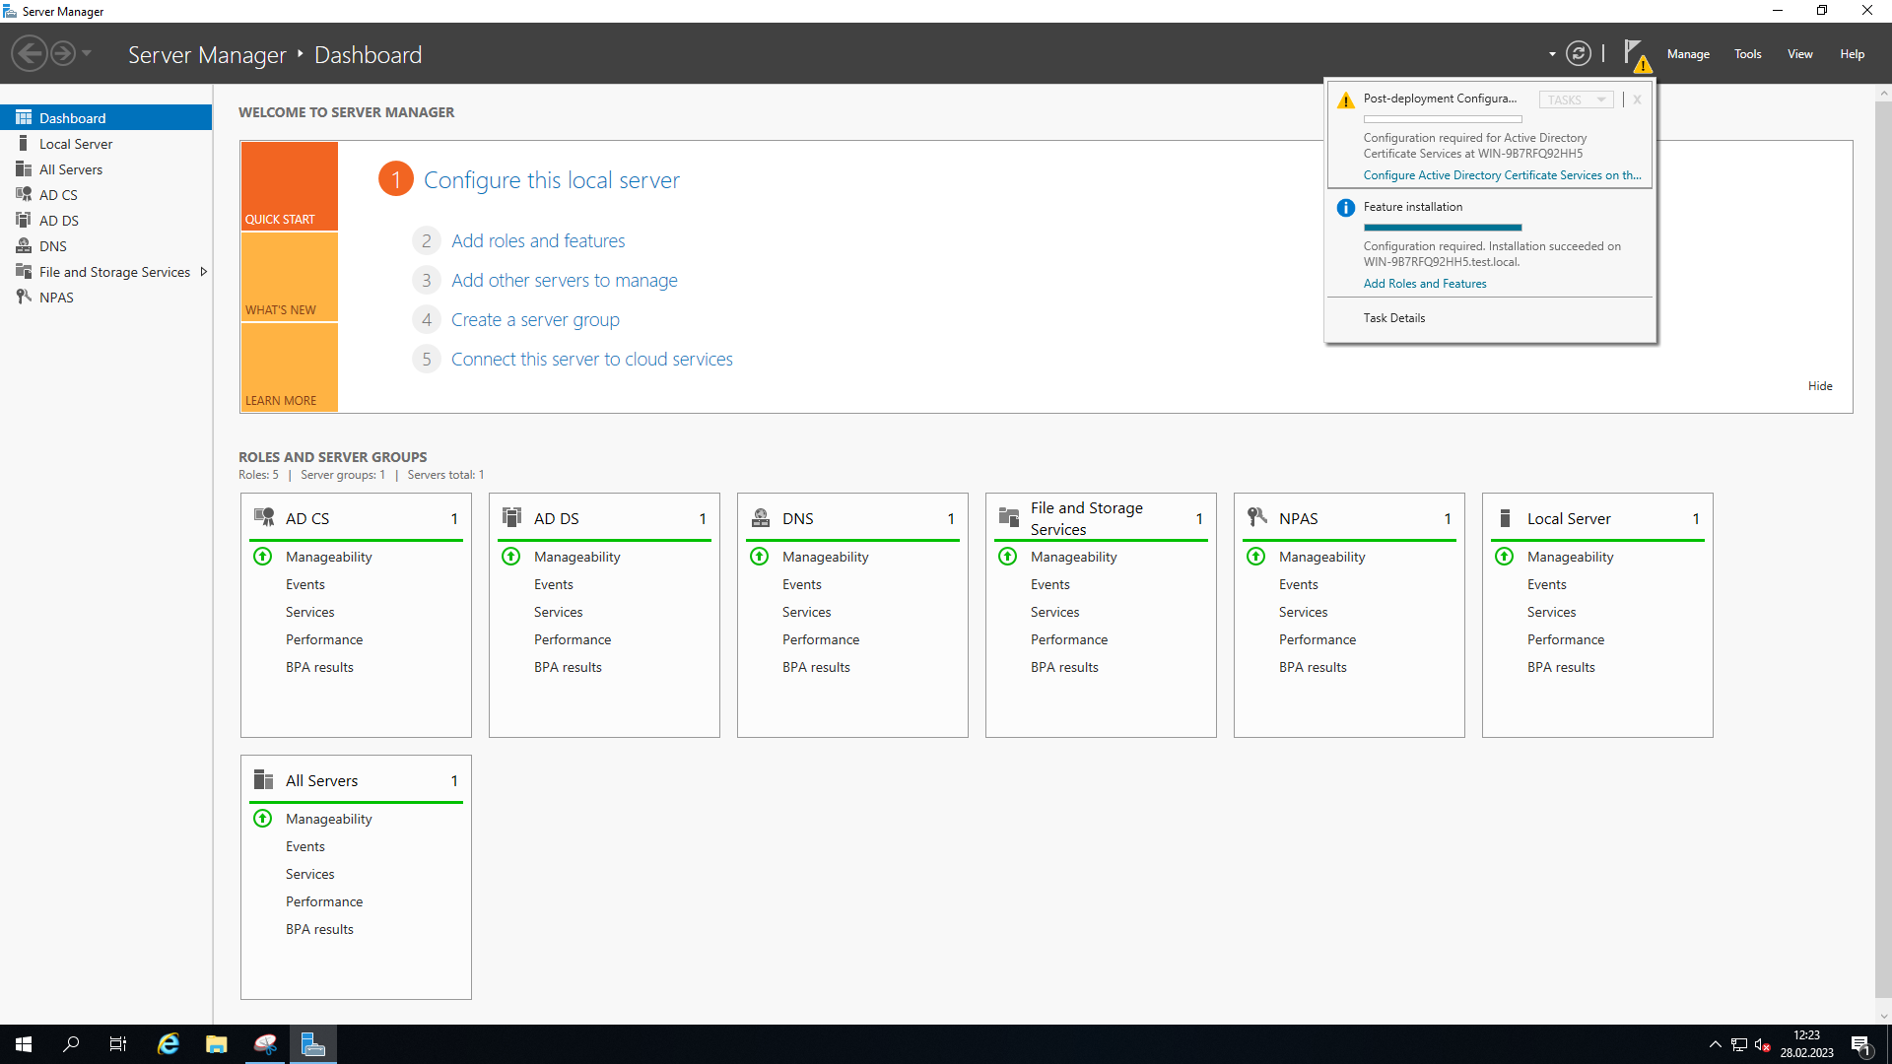Open the dropdown arrow beside the Refresh icon
The image size is (1892, 1064).
click(1552, 54)
